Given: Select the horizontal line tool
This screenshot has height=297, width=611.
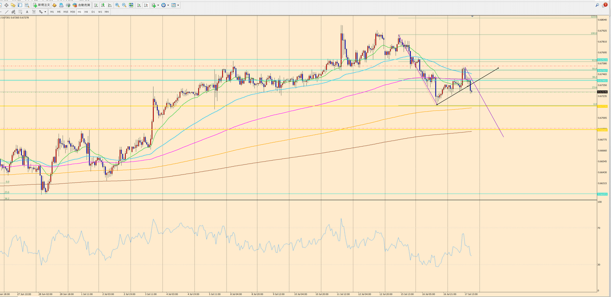Looking at the screenshot, I should tap(2, 11).
